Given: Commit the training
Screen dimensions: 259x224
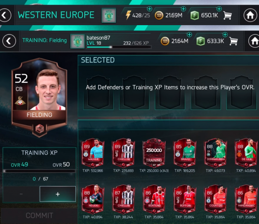Looking at the screenshot, I should click(39, 216).
